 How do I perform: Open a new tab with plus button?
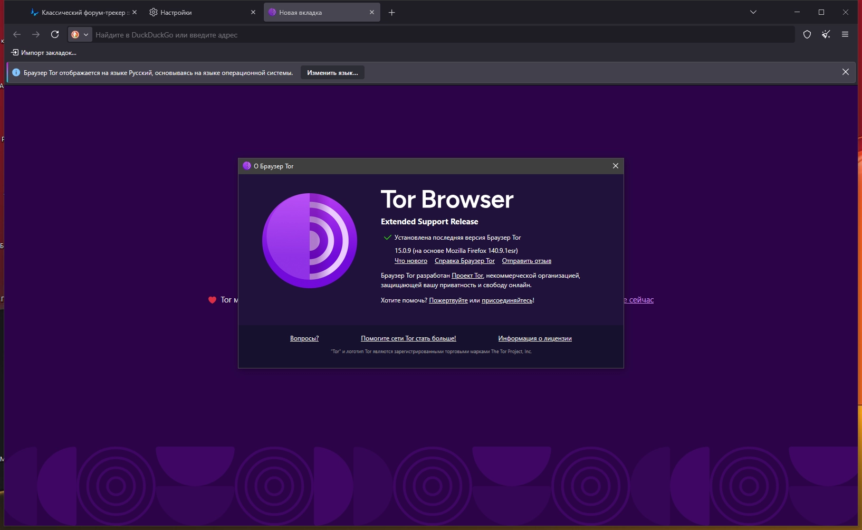391,12
